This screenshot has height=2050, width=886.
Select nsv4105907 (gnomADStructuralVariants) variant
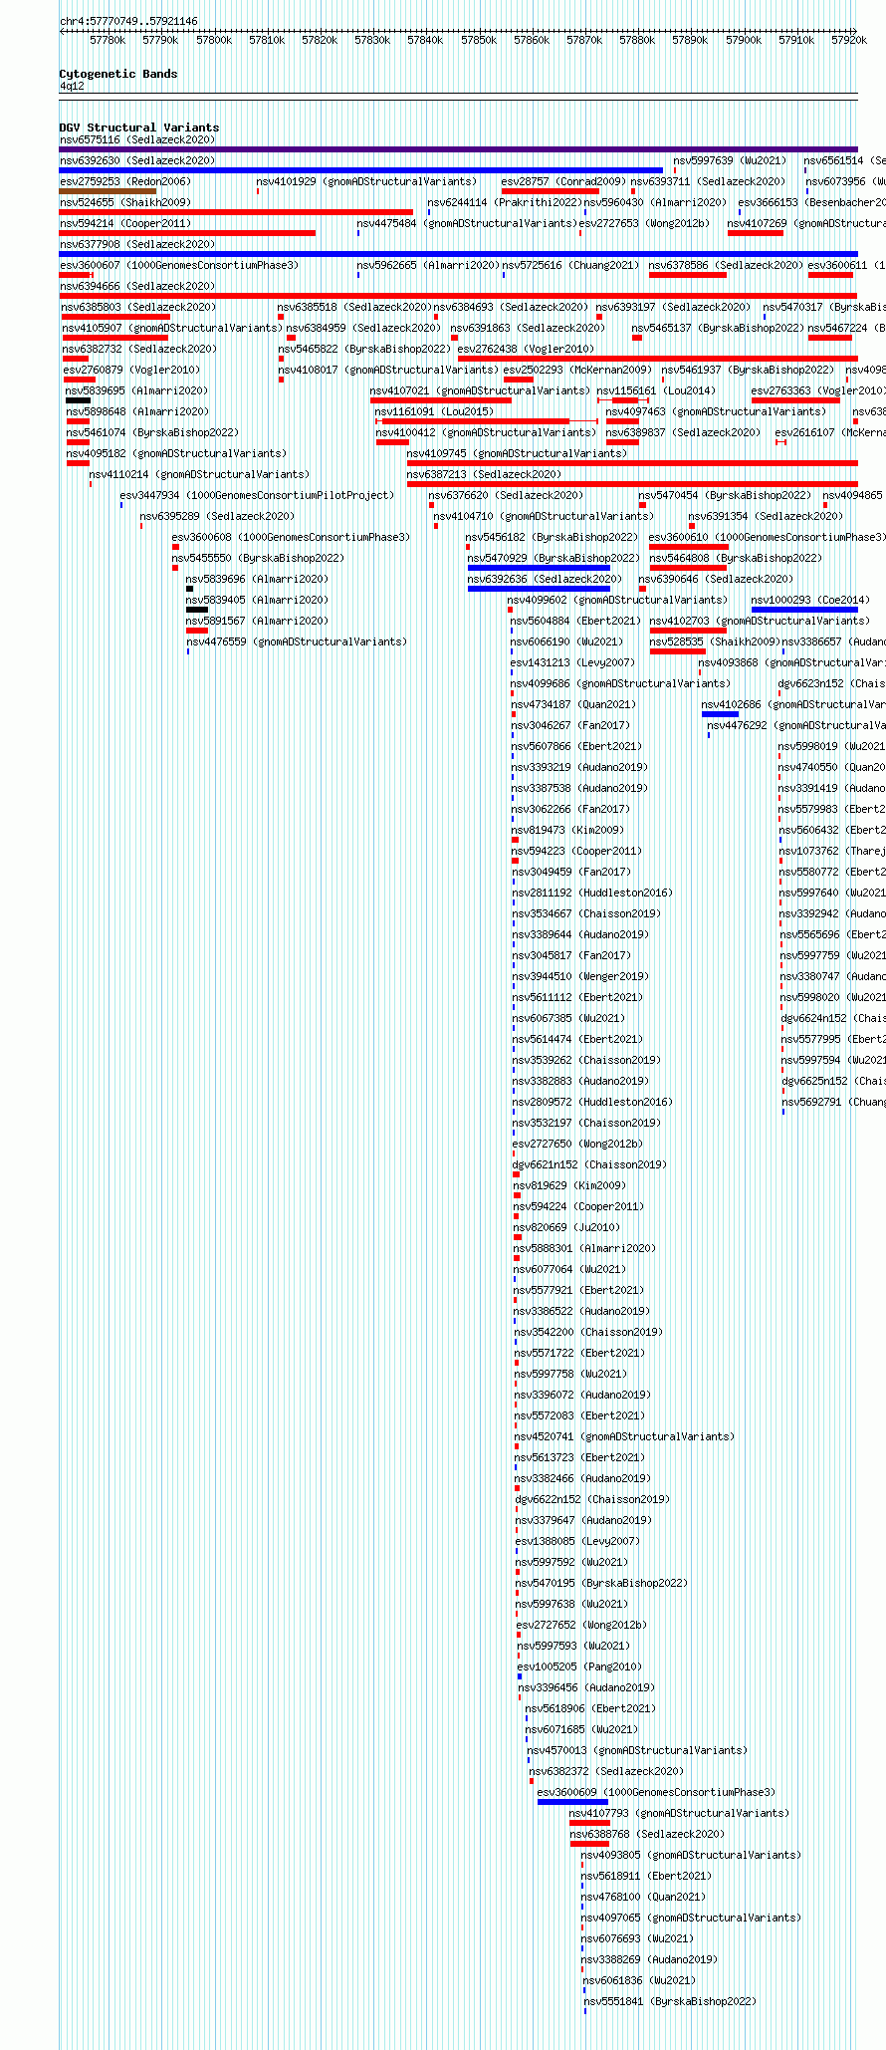(x=172, y=329)
